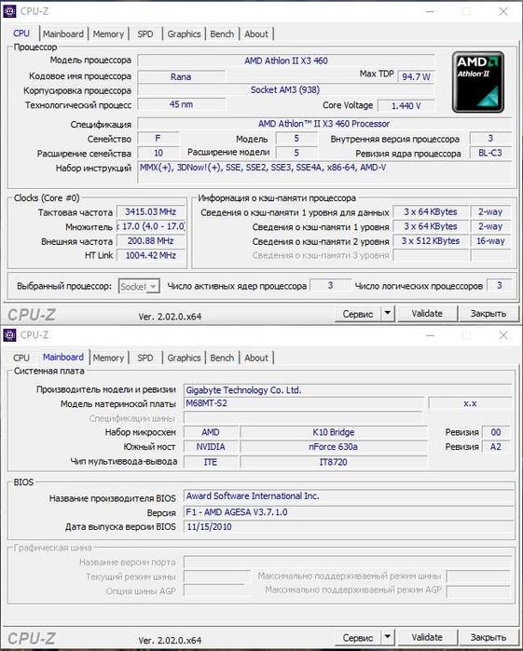Click the 'Rana' code name value

(181, 76)
